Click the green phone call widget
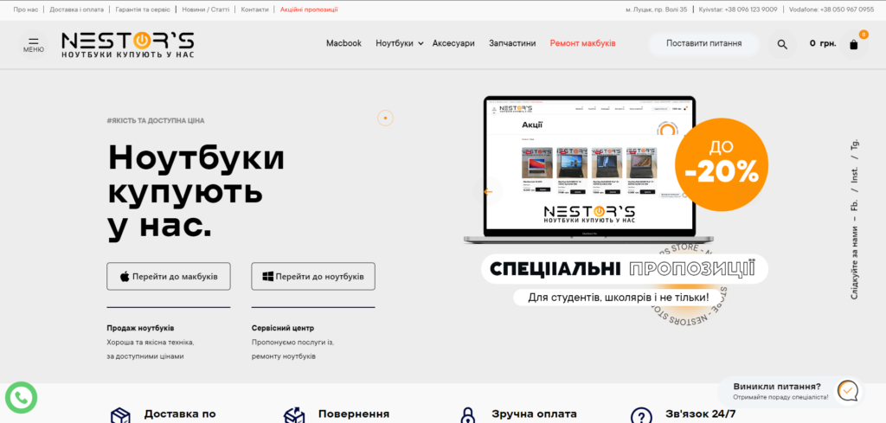886x423 pixels. [21, 398]
